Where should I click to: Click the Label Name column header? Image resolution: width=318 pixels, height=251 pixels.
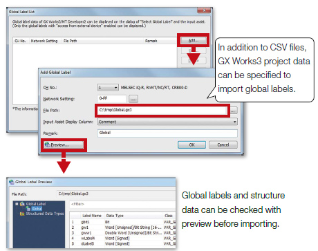[x=92, y=216]
